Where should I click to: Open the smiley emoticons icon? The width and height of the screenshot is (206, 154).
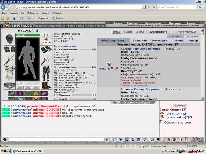coord(152,140)
